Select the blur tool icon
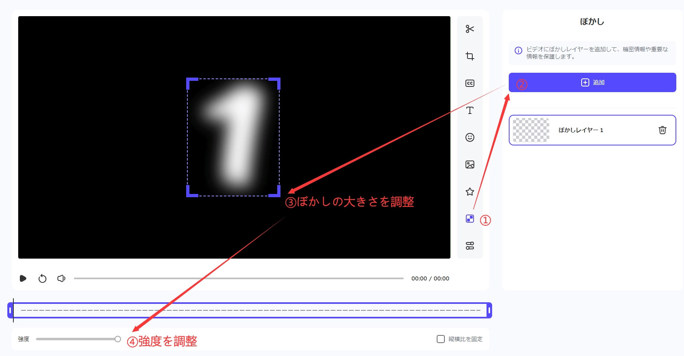Screen dimensions: 684x356 coord(469,219)
